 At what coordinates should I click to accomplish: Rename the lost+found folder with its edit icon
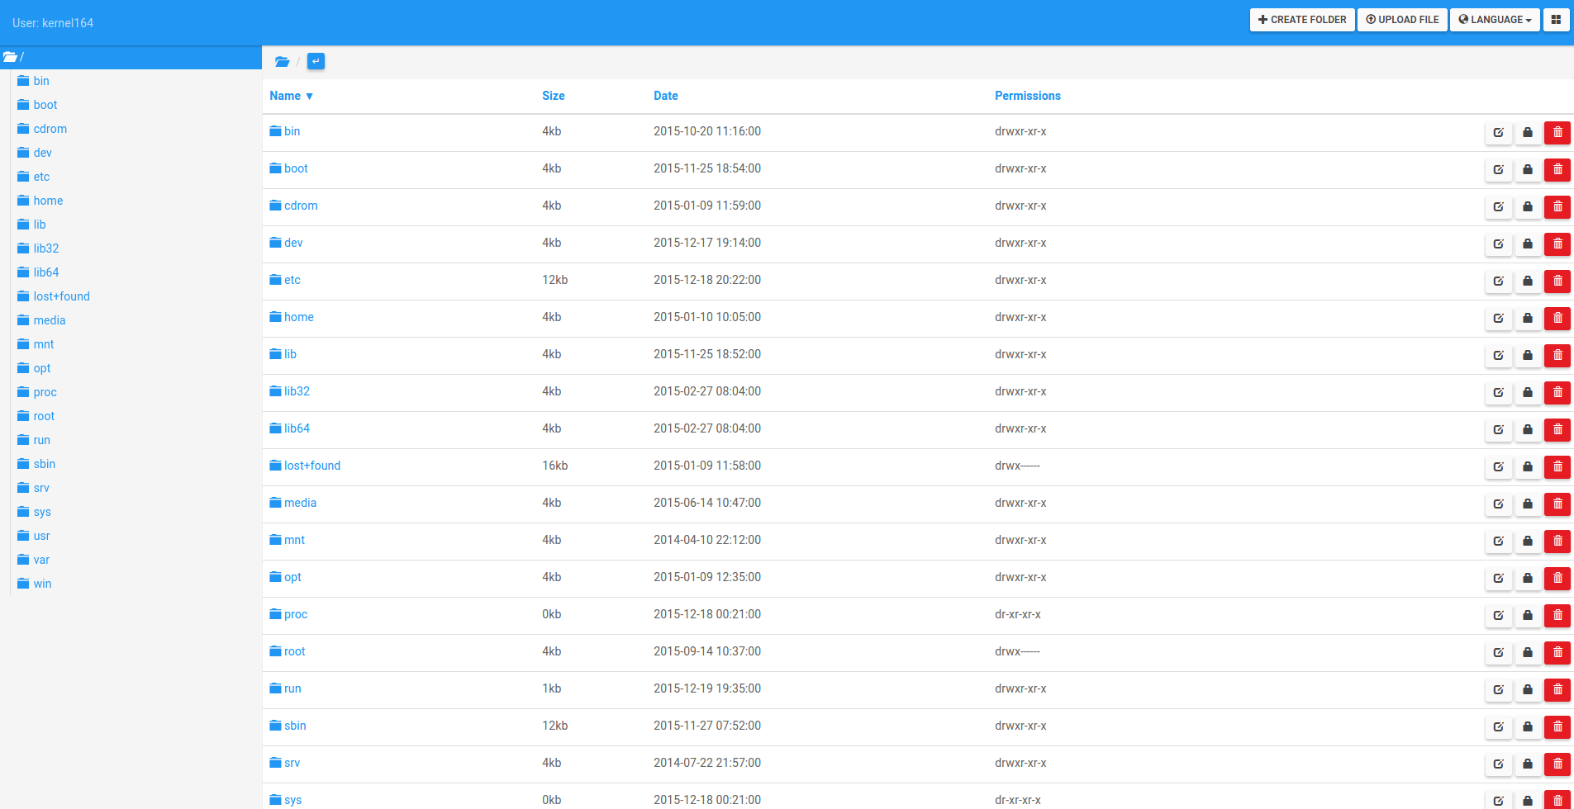(1498, 466)
